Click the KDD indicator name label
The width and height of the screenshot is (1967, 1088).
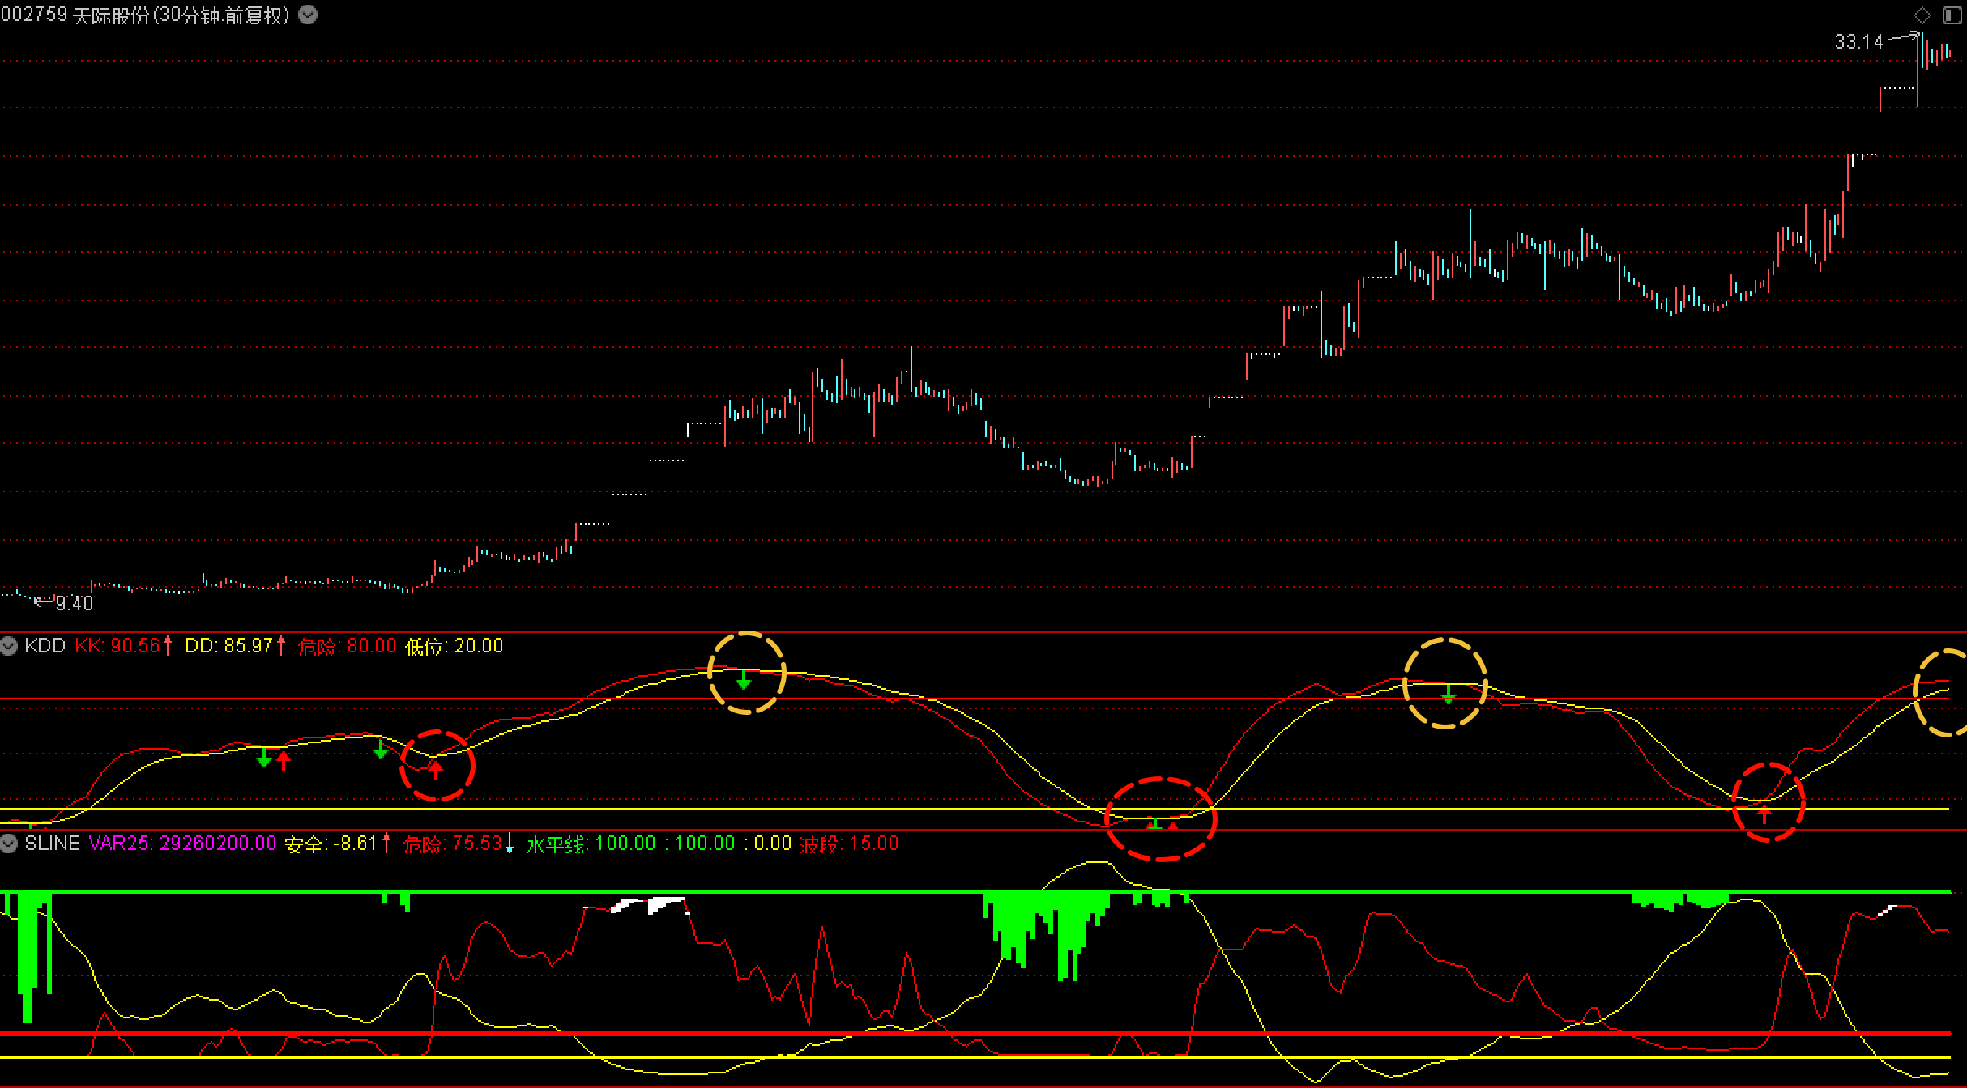coord(45,646)
